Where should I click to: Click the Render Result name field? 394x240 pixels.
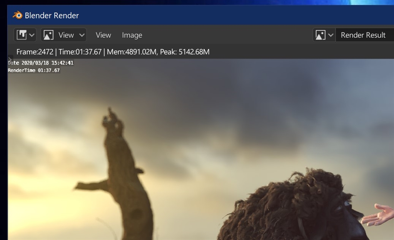tap(365, 35)
